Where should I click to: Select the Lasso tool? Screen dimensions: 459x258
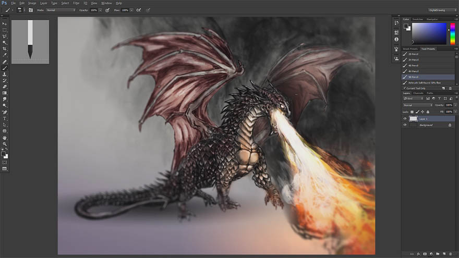[x=4, y=36]
